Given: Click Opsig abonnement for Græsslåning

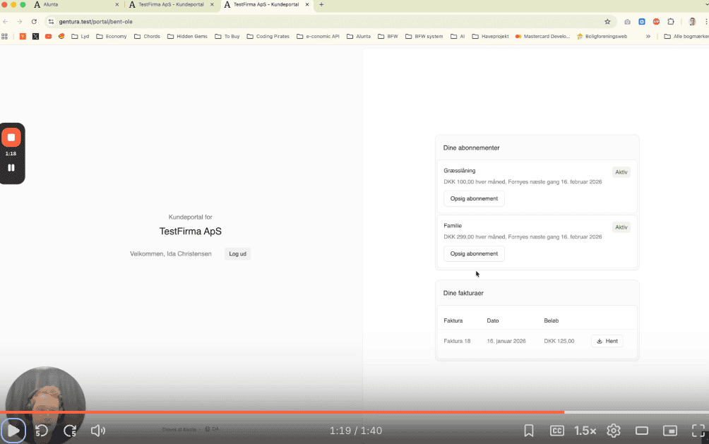Looking at the screenshot, I should (x=474, y=199).
